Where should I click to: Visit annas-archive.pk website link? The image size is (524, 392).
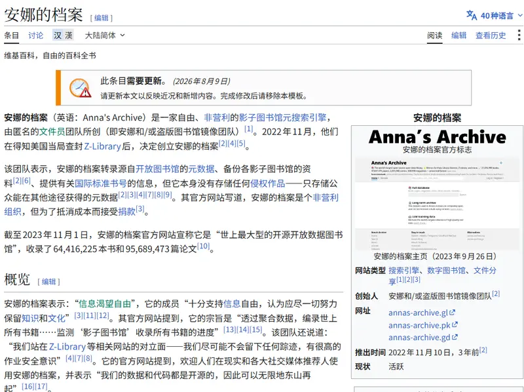click(419, 325)
